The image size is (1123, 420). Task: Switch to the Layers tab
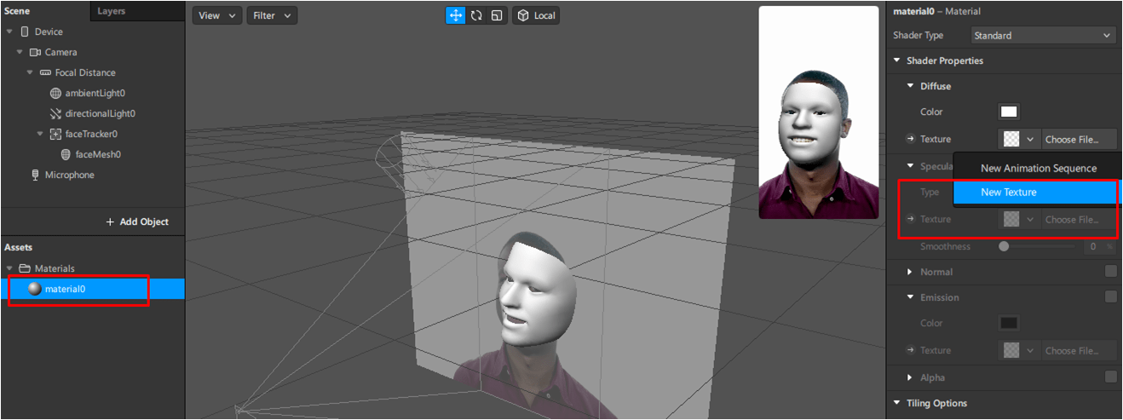click(x=111, y=11)
